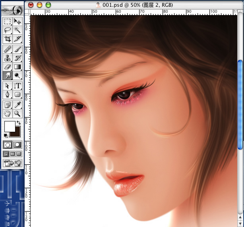The height and width of the screenshot is (227, 244).
Task: Click the highlighted Smudge tool
Action: tap(7, 76)
